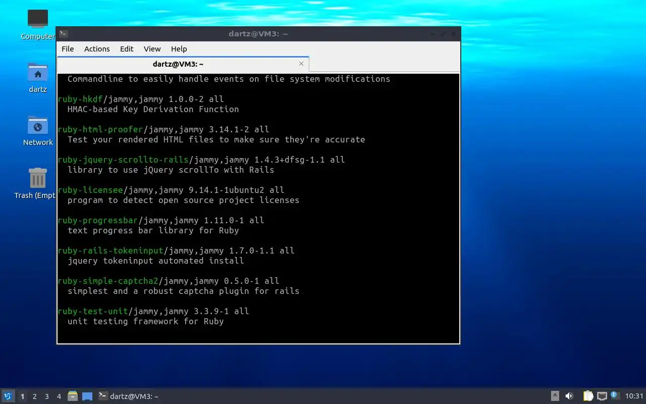Click the update notifier tray icon
Viewport: 646px width, 404px height.
tap(614, 395)
